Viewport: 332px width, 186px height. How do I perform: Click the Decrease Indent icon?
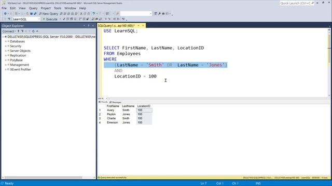115,19
